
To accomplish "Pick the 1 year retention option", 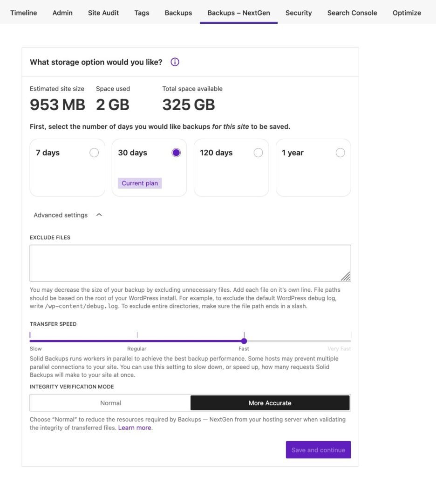I will (340, 153).
